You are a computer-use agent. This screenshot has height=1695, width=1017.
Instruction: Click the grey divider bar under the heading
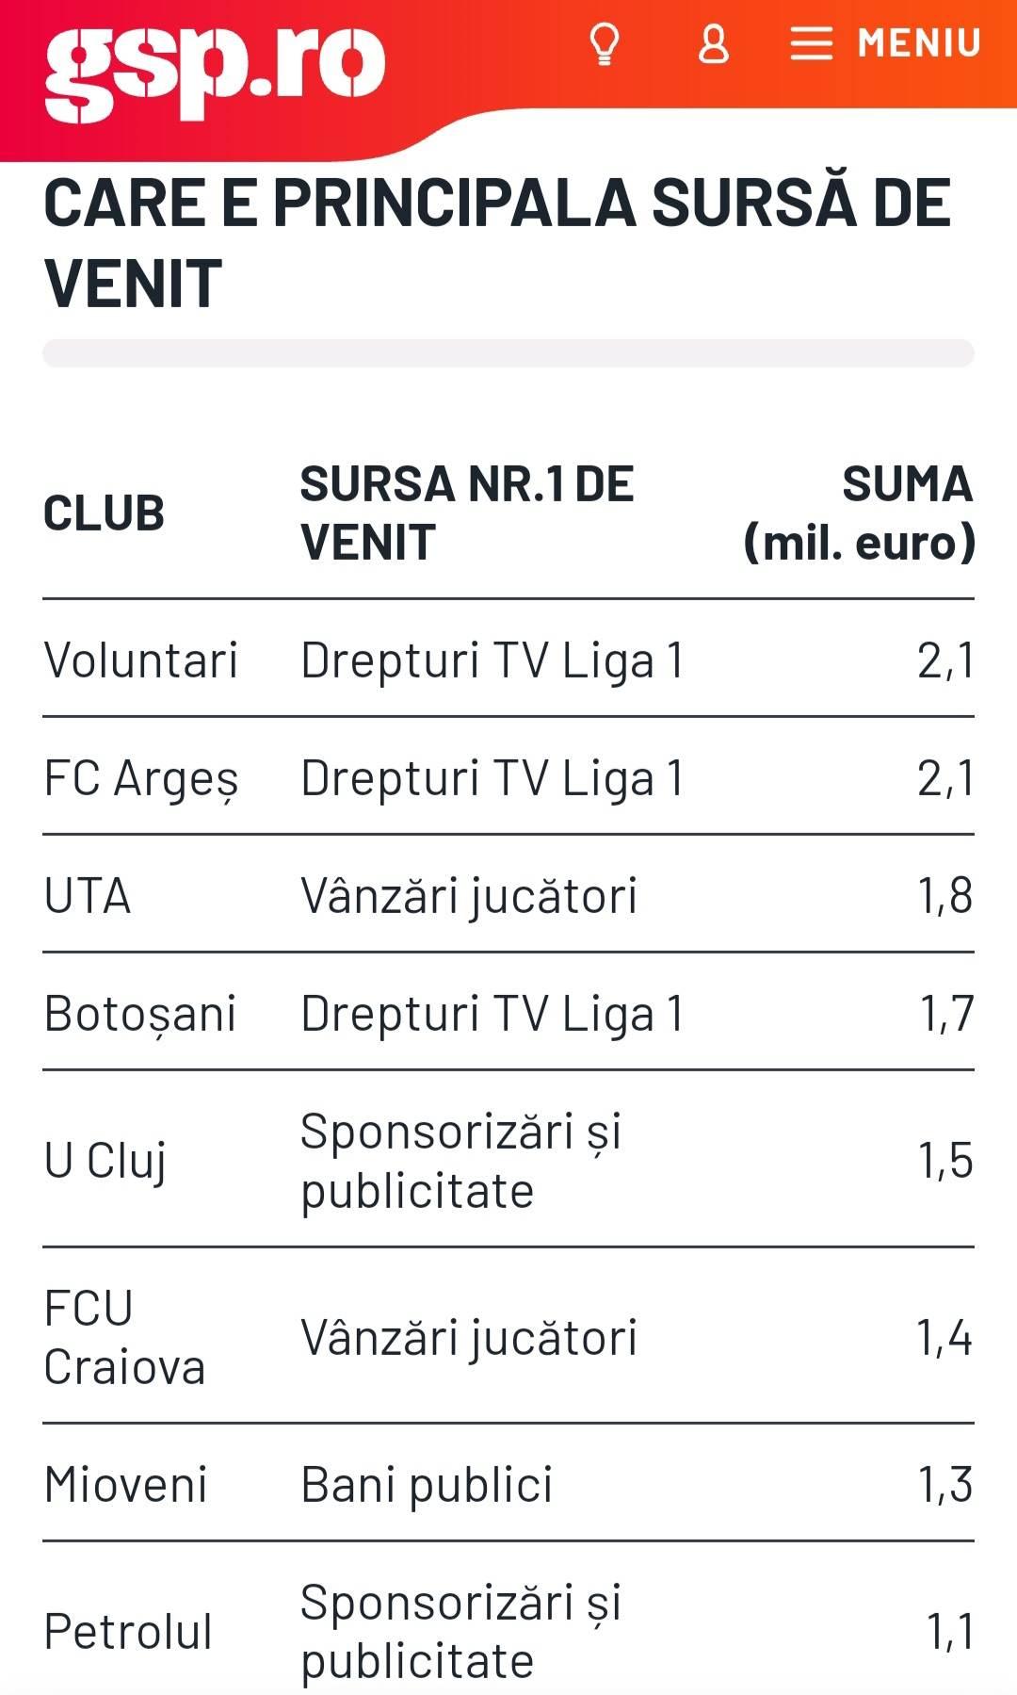tap(508, 353)
